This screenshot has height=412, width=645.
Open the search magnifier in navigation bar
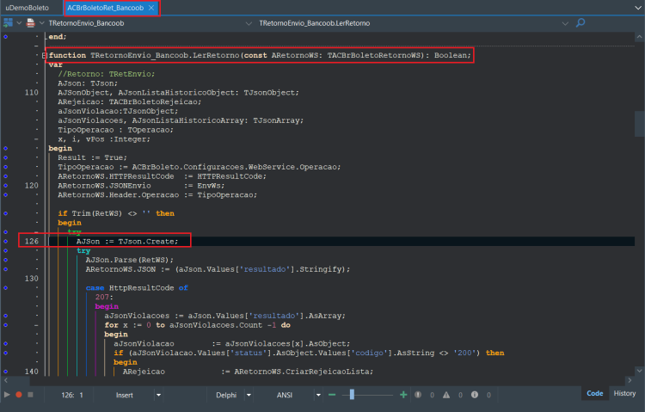(x=580, y=22)
